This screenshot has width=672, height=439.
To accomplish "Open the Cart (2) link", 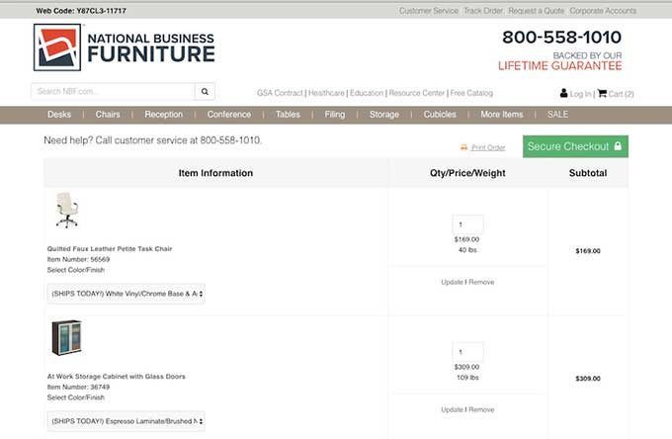I will pyautogui.click(x=621, y=94).
